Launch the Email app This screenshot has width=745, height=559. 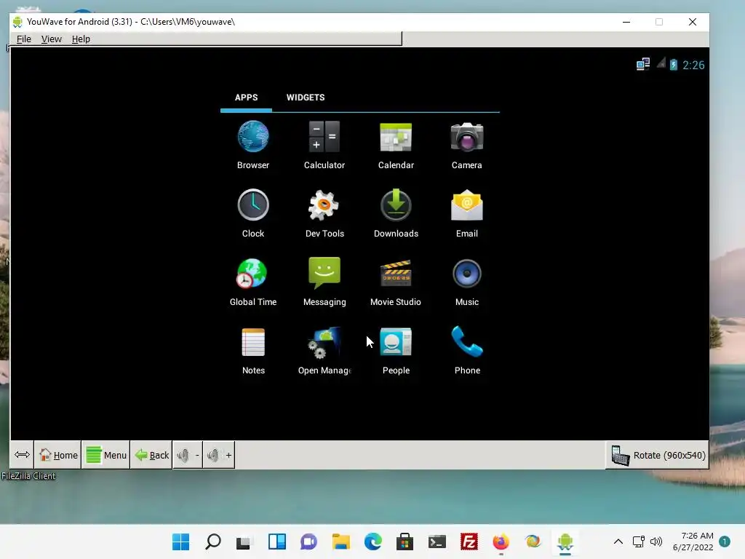click(x=466, y=213)
